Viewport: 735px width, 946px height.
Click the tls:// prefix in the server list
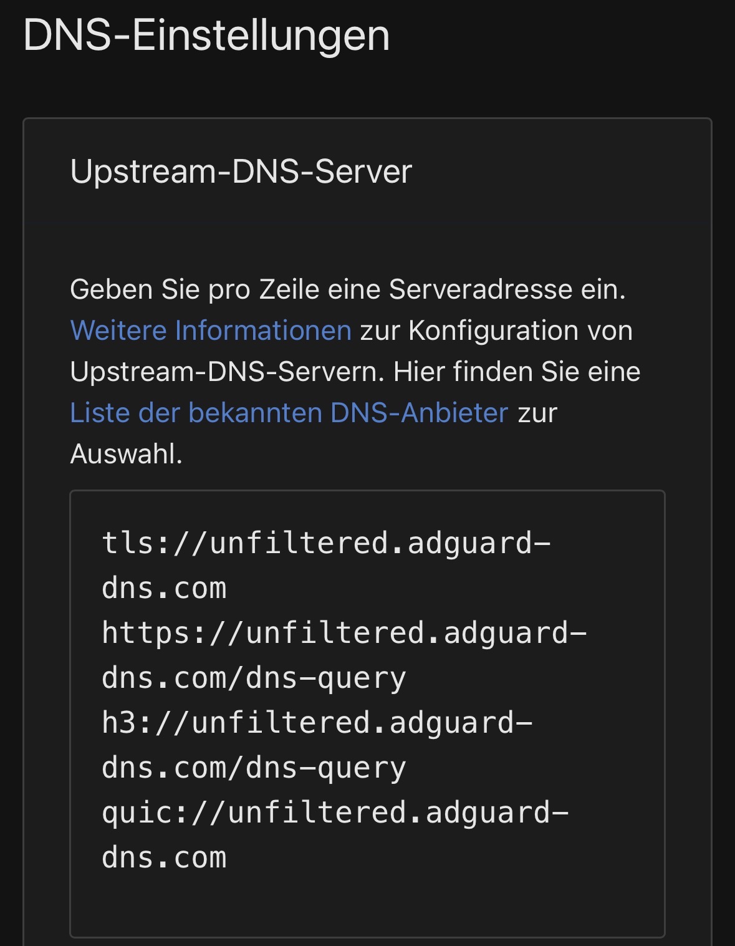(x=137, y=543)
